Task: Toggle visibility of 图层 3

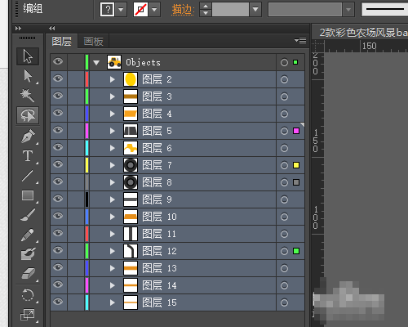Action: (58, 96)
